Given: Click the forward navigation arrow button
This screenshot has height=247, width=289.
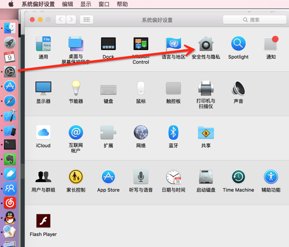Looking at the screenshot, I should point(71,20).
